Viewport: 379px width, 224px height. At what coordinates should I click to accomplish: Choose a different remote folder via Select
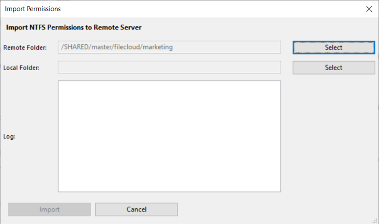[x=333, y=47]
